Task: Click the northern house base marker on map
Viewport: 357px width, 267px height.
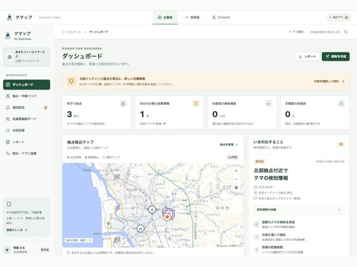Action: (152, 210)
